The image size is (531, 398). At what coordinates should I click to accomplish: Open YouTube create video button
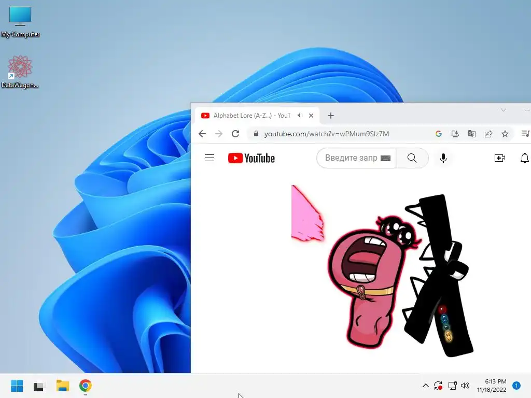pyautogui.click(x=500, y=158)
